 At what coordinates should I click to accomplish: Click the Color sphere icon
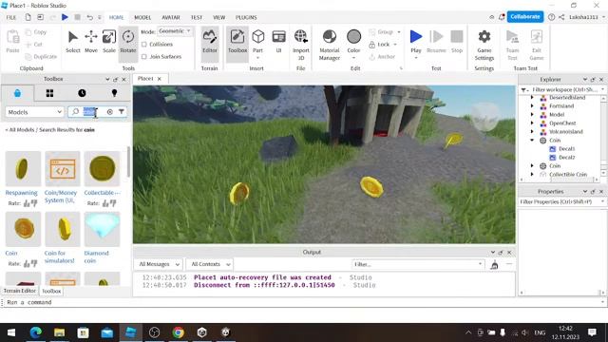click(353, 37)
